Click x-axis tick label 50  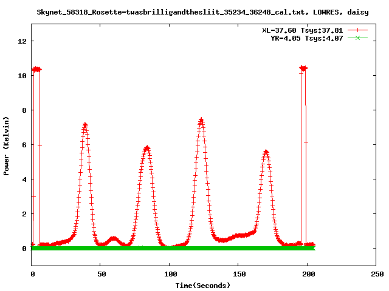click(102, 274)
